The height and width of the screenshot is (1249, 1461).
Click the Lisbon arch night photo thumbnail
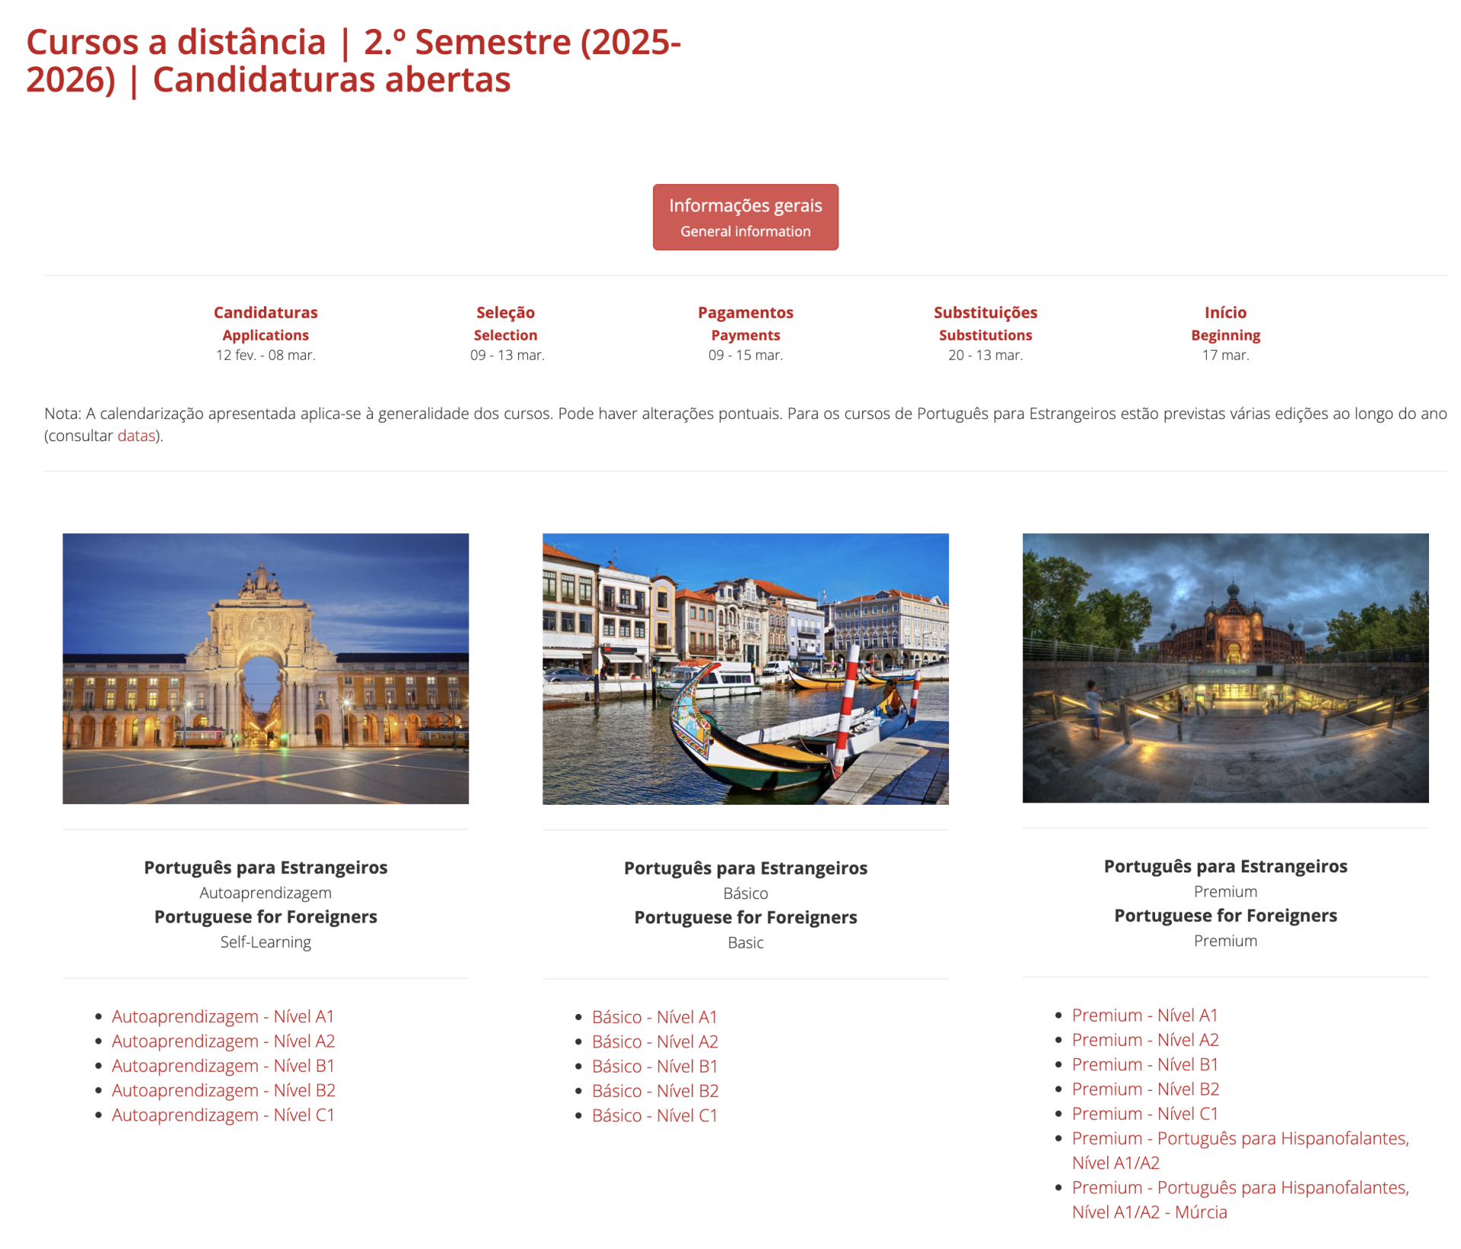[266, 668]
